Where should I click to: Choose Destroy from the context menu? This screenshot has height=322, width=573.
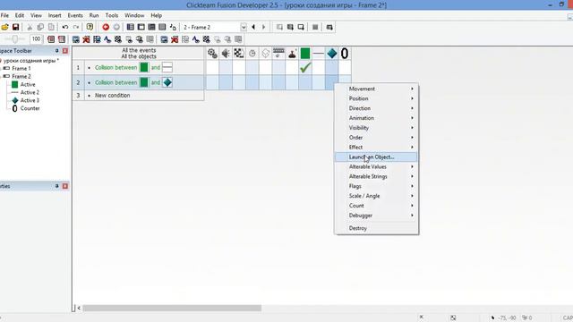[376, 228]
